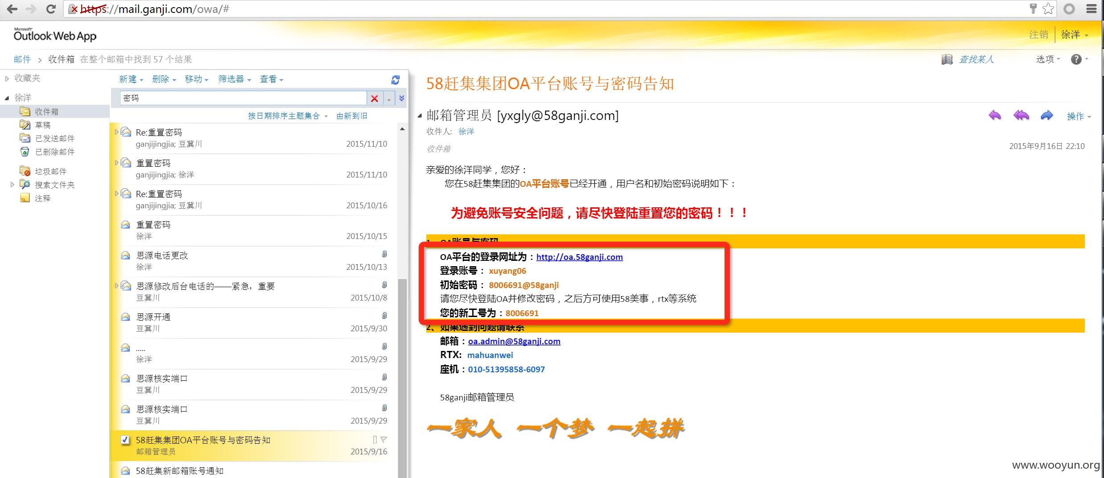Collapse the 徐洋 mailbox tree
1104x478 pixels.
[7, 98]
